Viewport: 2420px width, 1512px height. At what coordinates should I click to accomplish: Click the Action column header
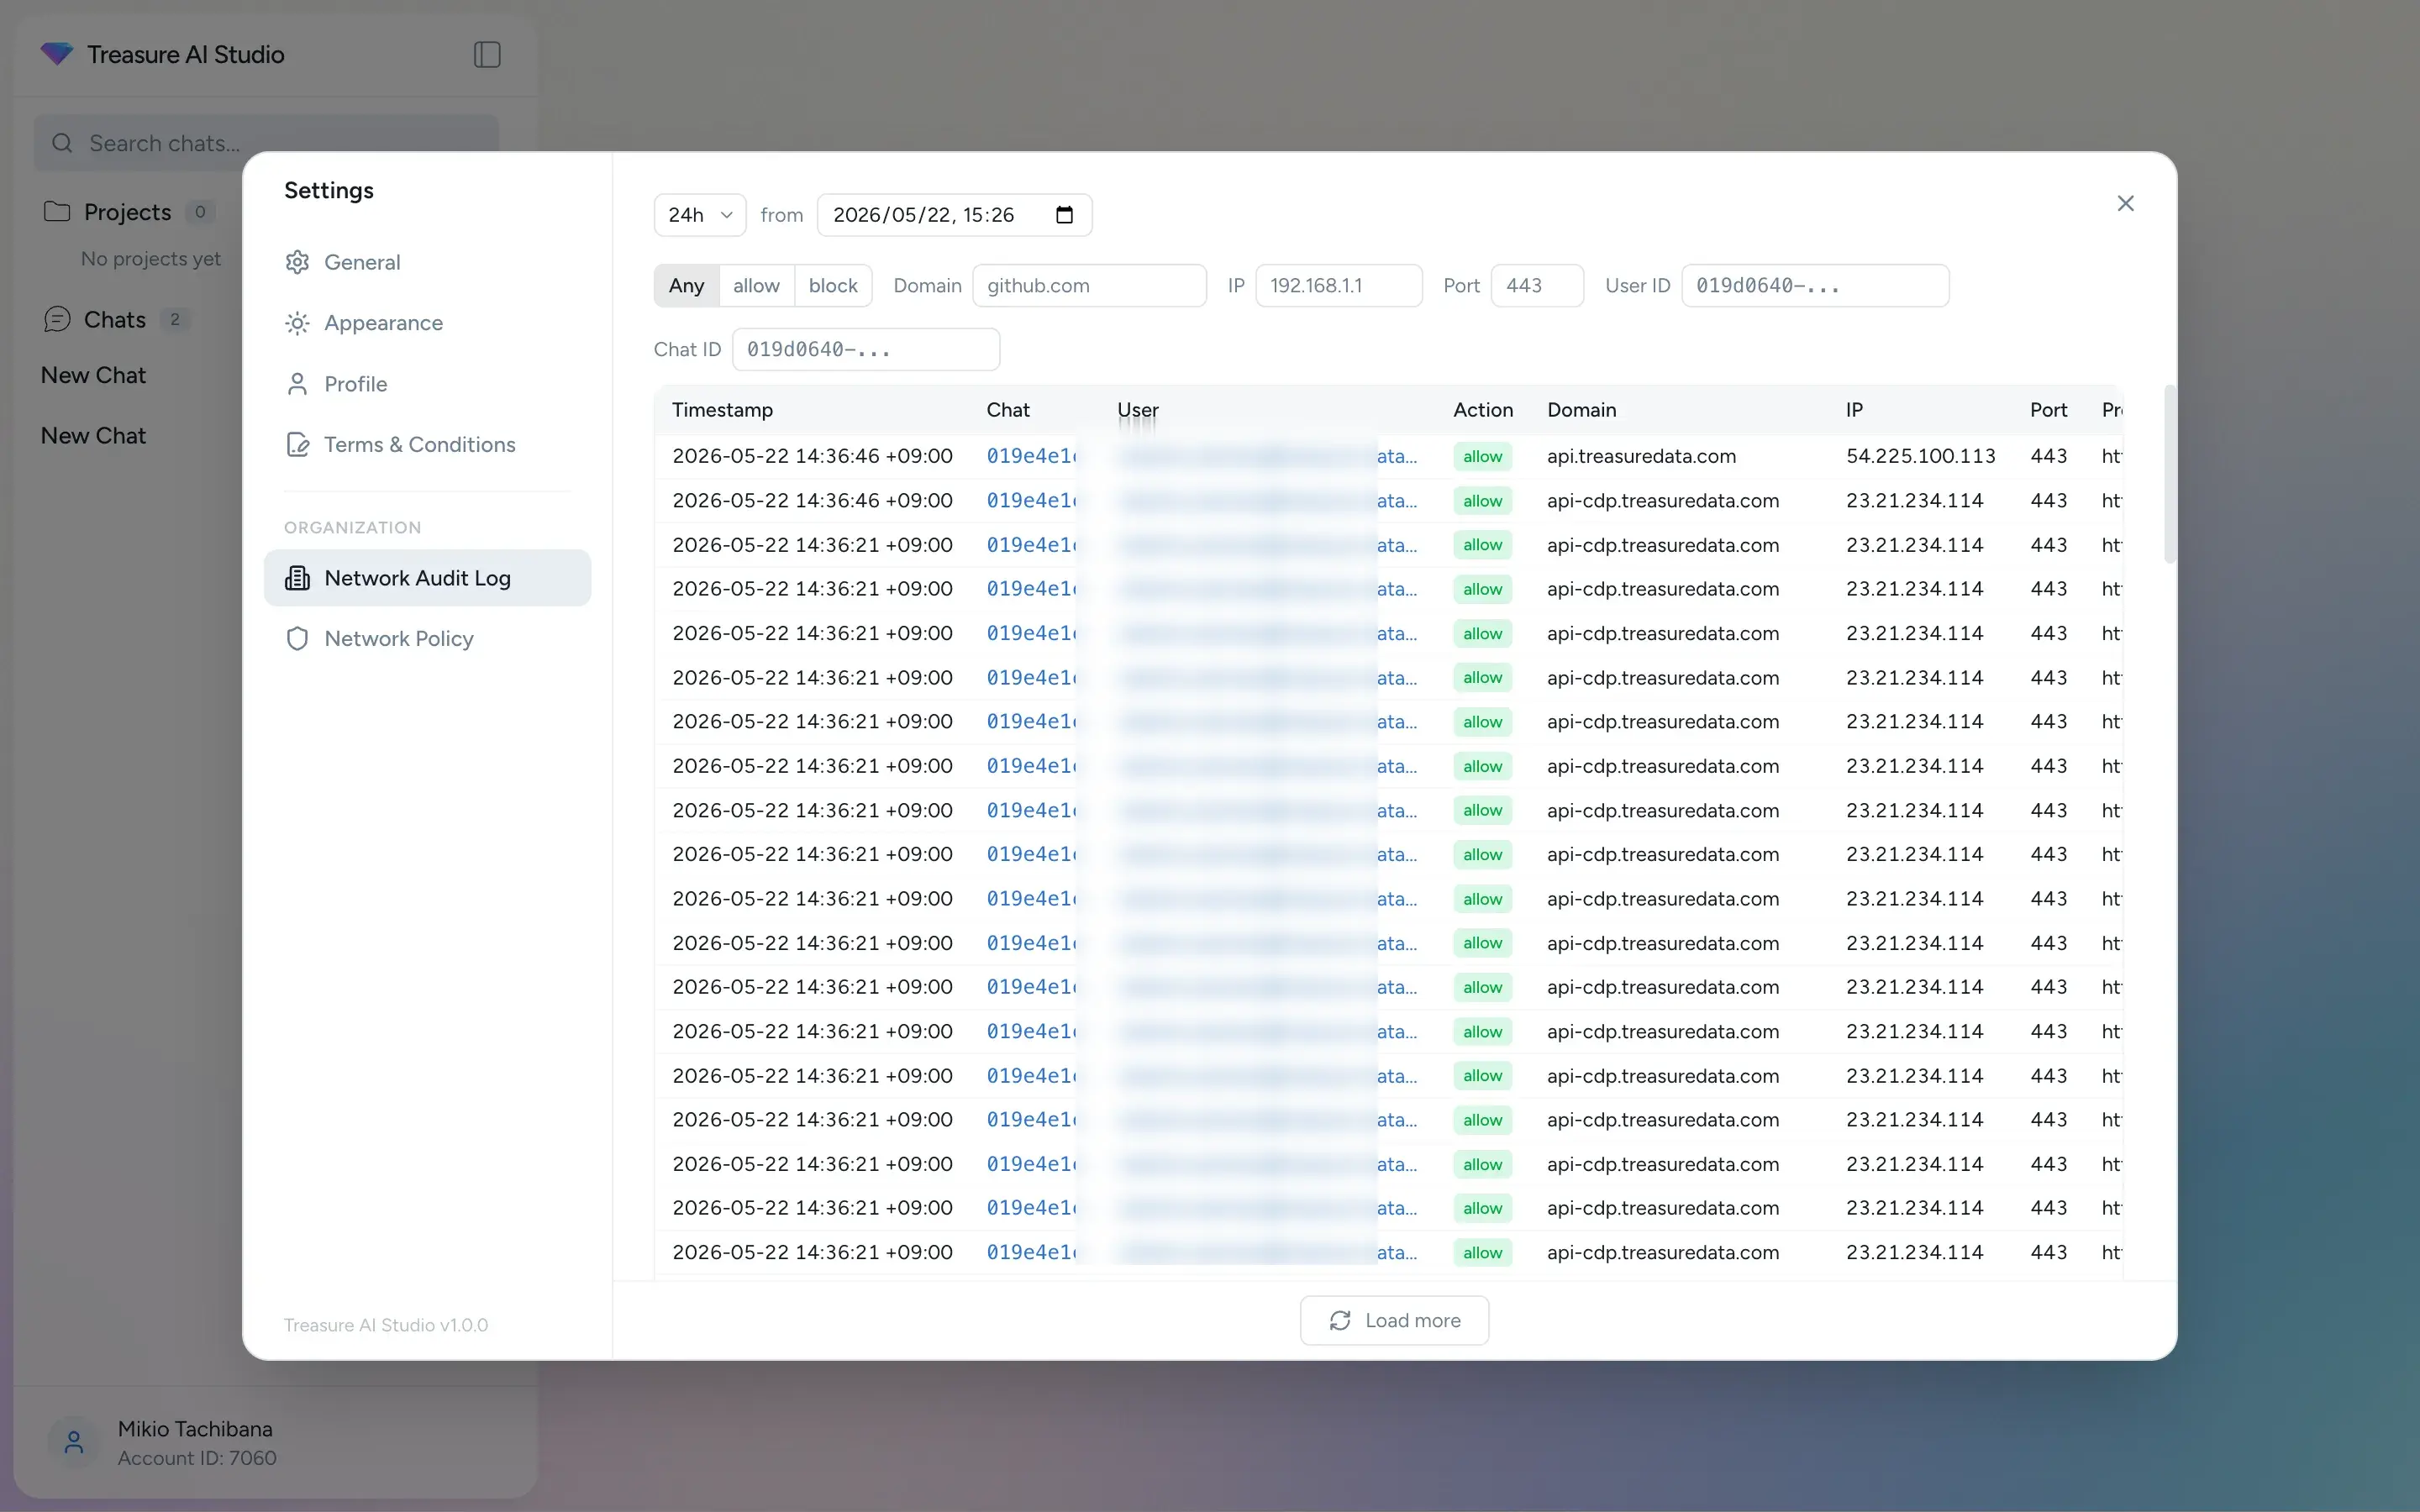(x=1483, y=410)
